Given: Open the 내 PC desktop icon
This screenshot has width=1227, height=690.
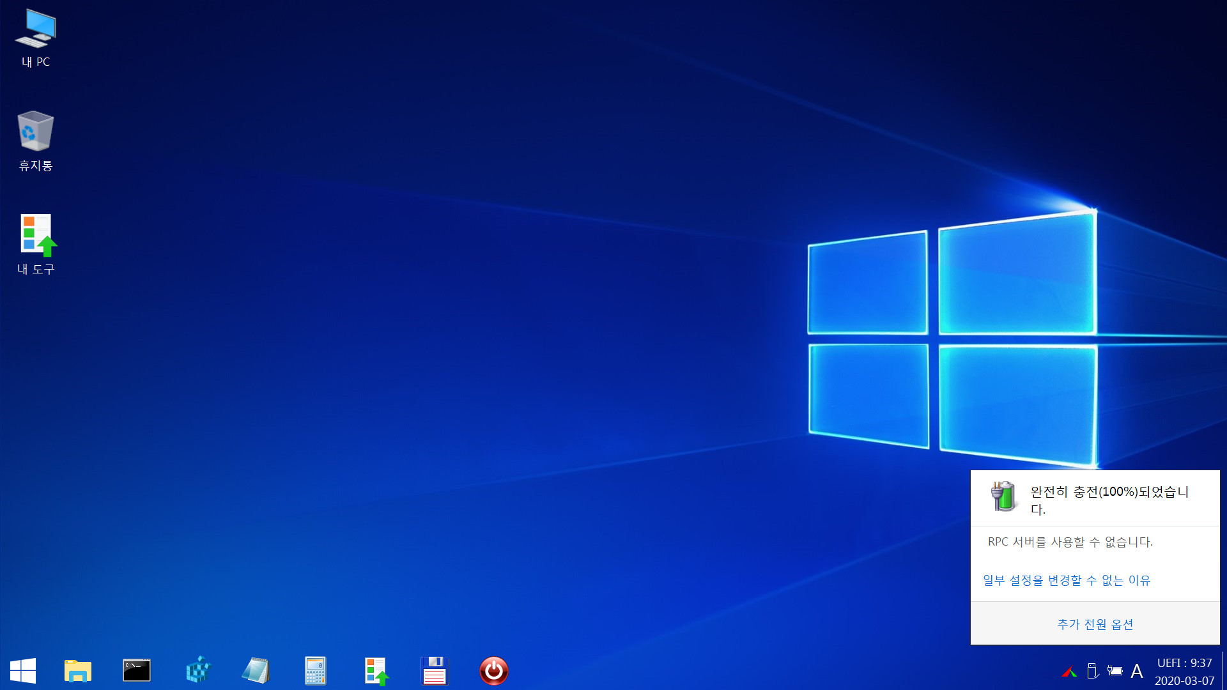Looking at the screenshot, I should pos(36,38).
